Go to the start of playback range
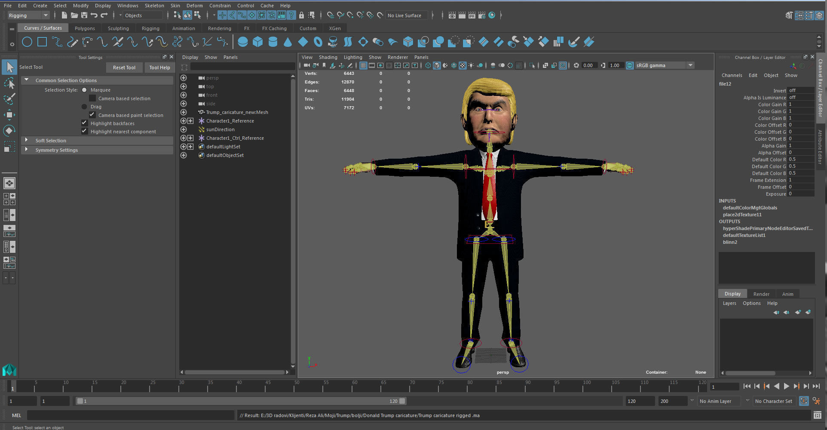The image size is (827, 430). click(x=747, y=386)
